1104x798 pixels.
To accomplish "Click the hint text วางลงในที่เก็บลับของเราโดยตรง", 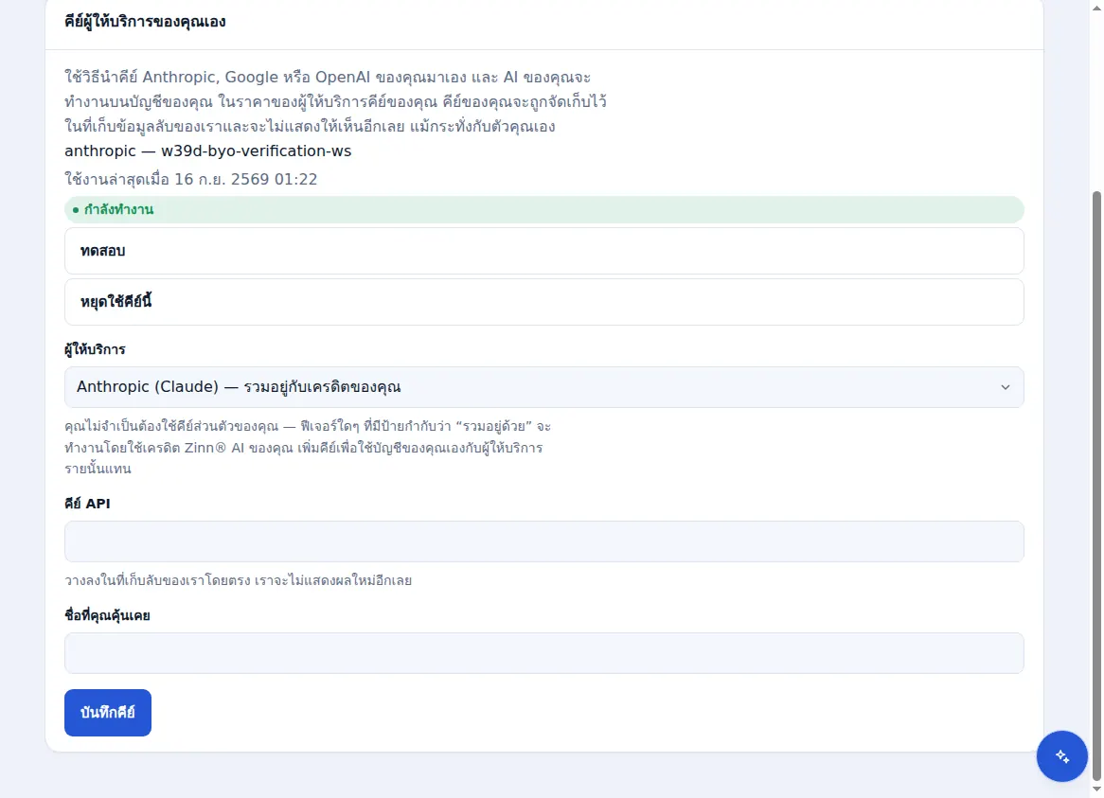I will pos(158,580).
